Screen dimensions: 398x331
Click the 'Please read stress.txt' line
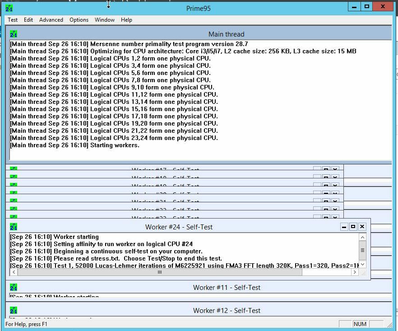coord(116,259)
